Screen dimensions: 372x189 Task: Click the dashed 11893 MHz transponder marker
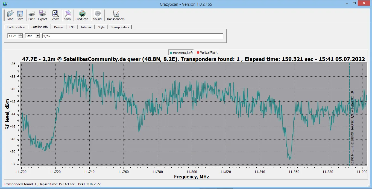point(350,114)
